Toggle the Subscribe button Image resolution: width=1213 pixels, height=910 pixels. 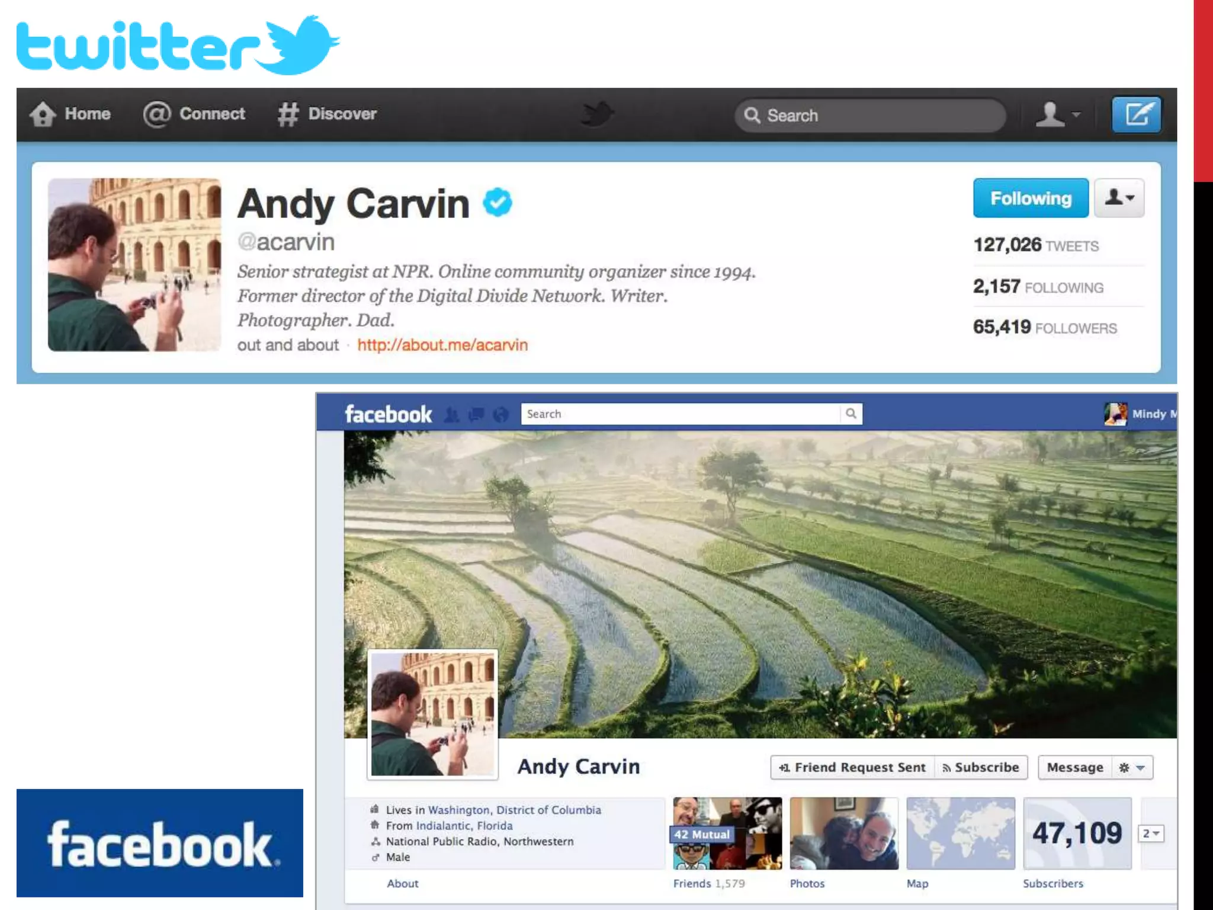[x=981, y=767]
